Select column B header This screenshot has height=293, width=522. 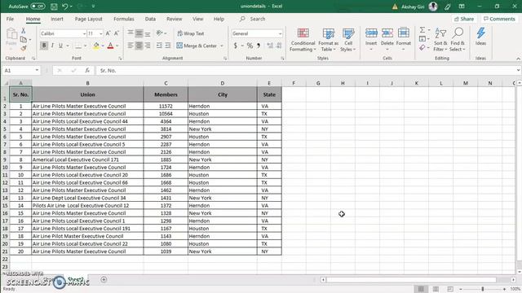point(87,83)
